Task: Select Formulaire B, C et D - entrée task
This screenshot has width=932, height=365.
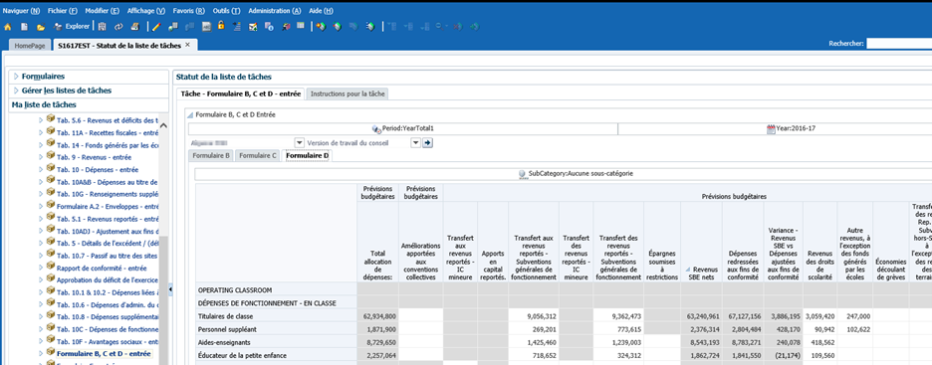Action: pyautogui.click(x=104, y=354)
